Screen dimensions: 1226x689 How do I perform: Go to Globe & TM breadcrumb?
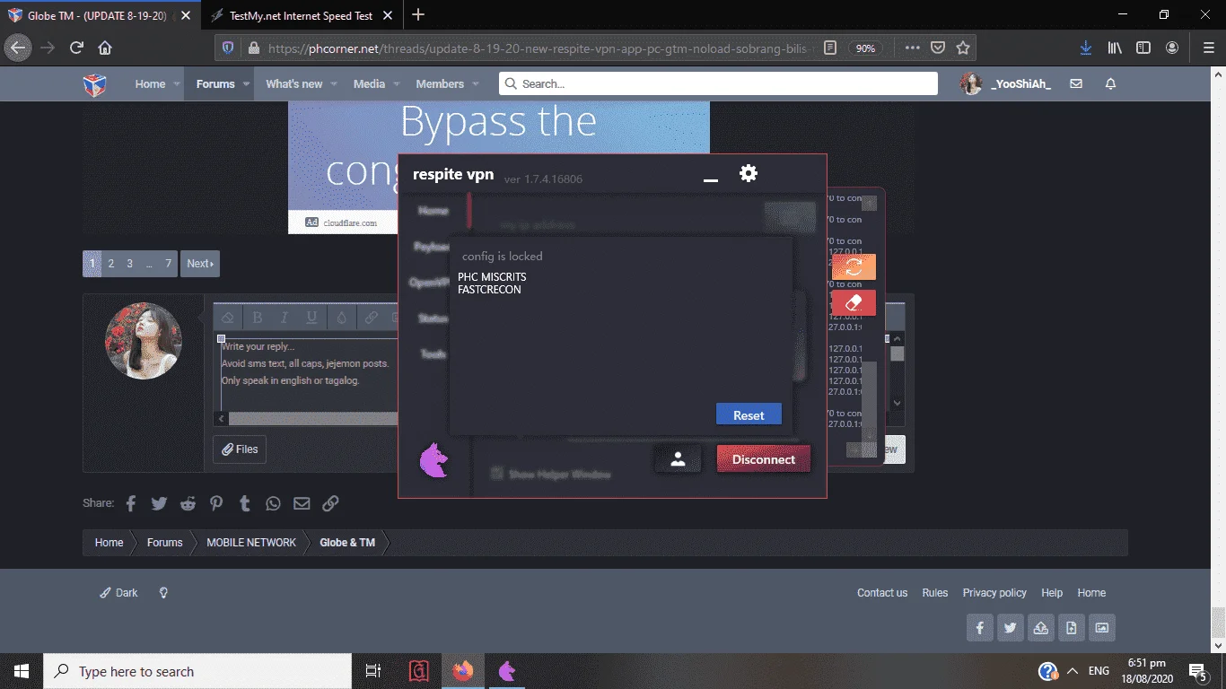pos(347,543)
